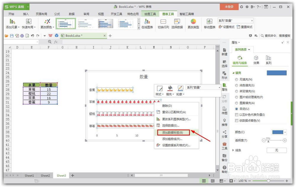Viewport: 296px width, 187px height.
Task: Click the 更改颜色 change color icon
Action: (x=47, y=21)
